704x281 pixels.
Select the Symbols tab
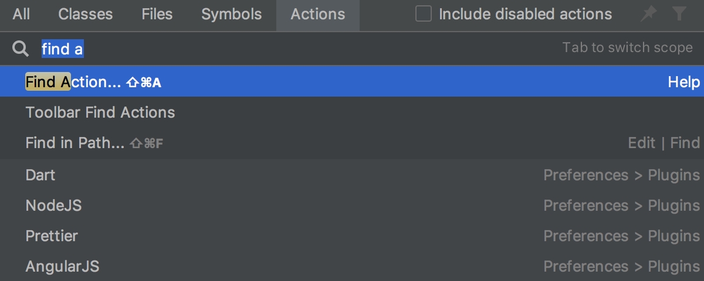(231, 15)
